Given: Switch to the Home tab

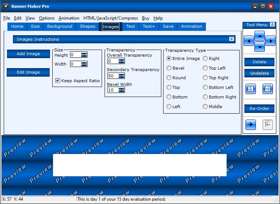Looking at the screenshot, I should click(17, 26).
